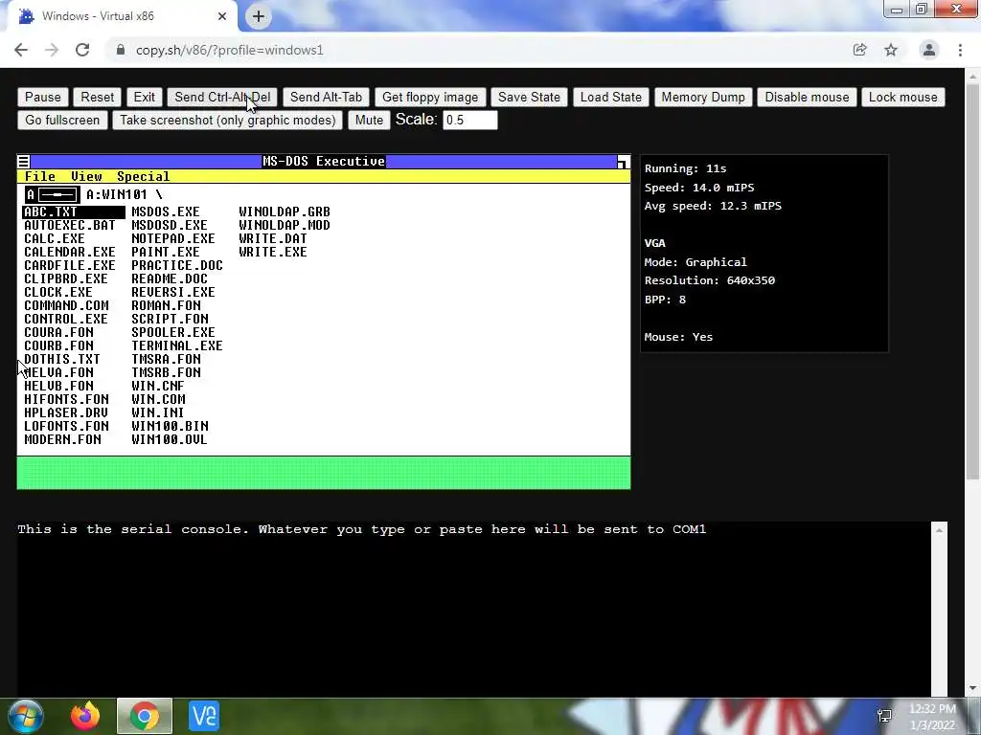Click Disable mouse button
Viewport: 981px width, 735px height.
[807, 97]
